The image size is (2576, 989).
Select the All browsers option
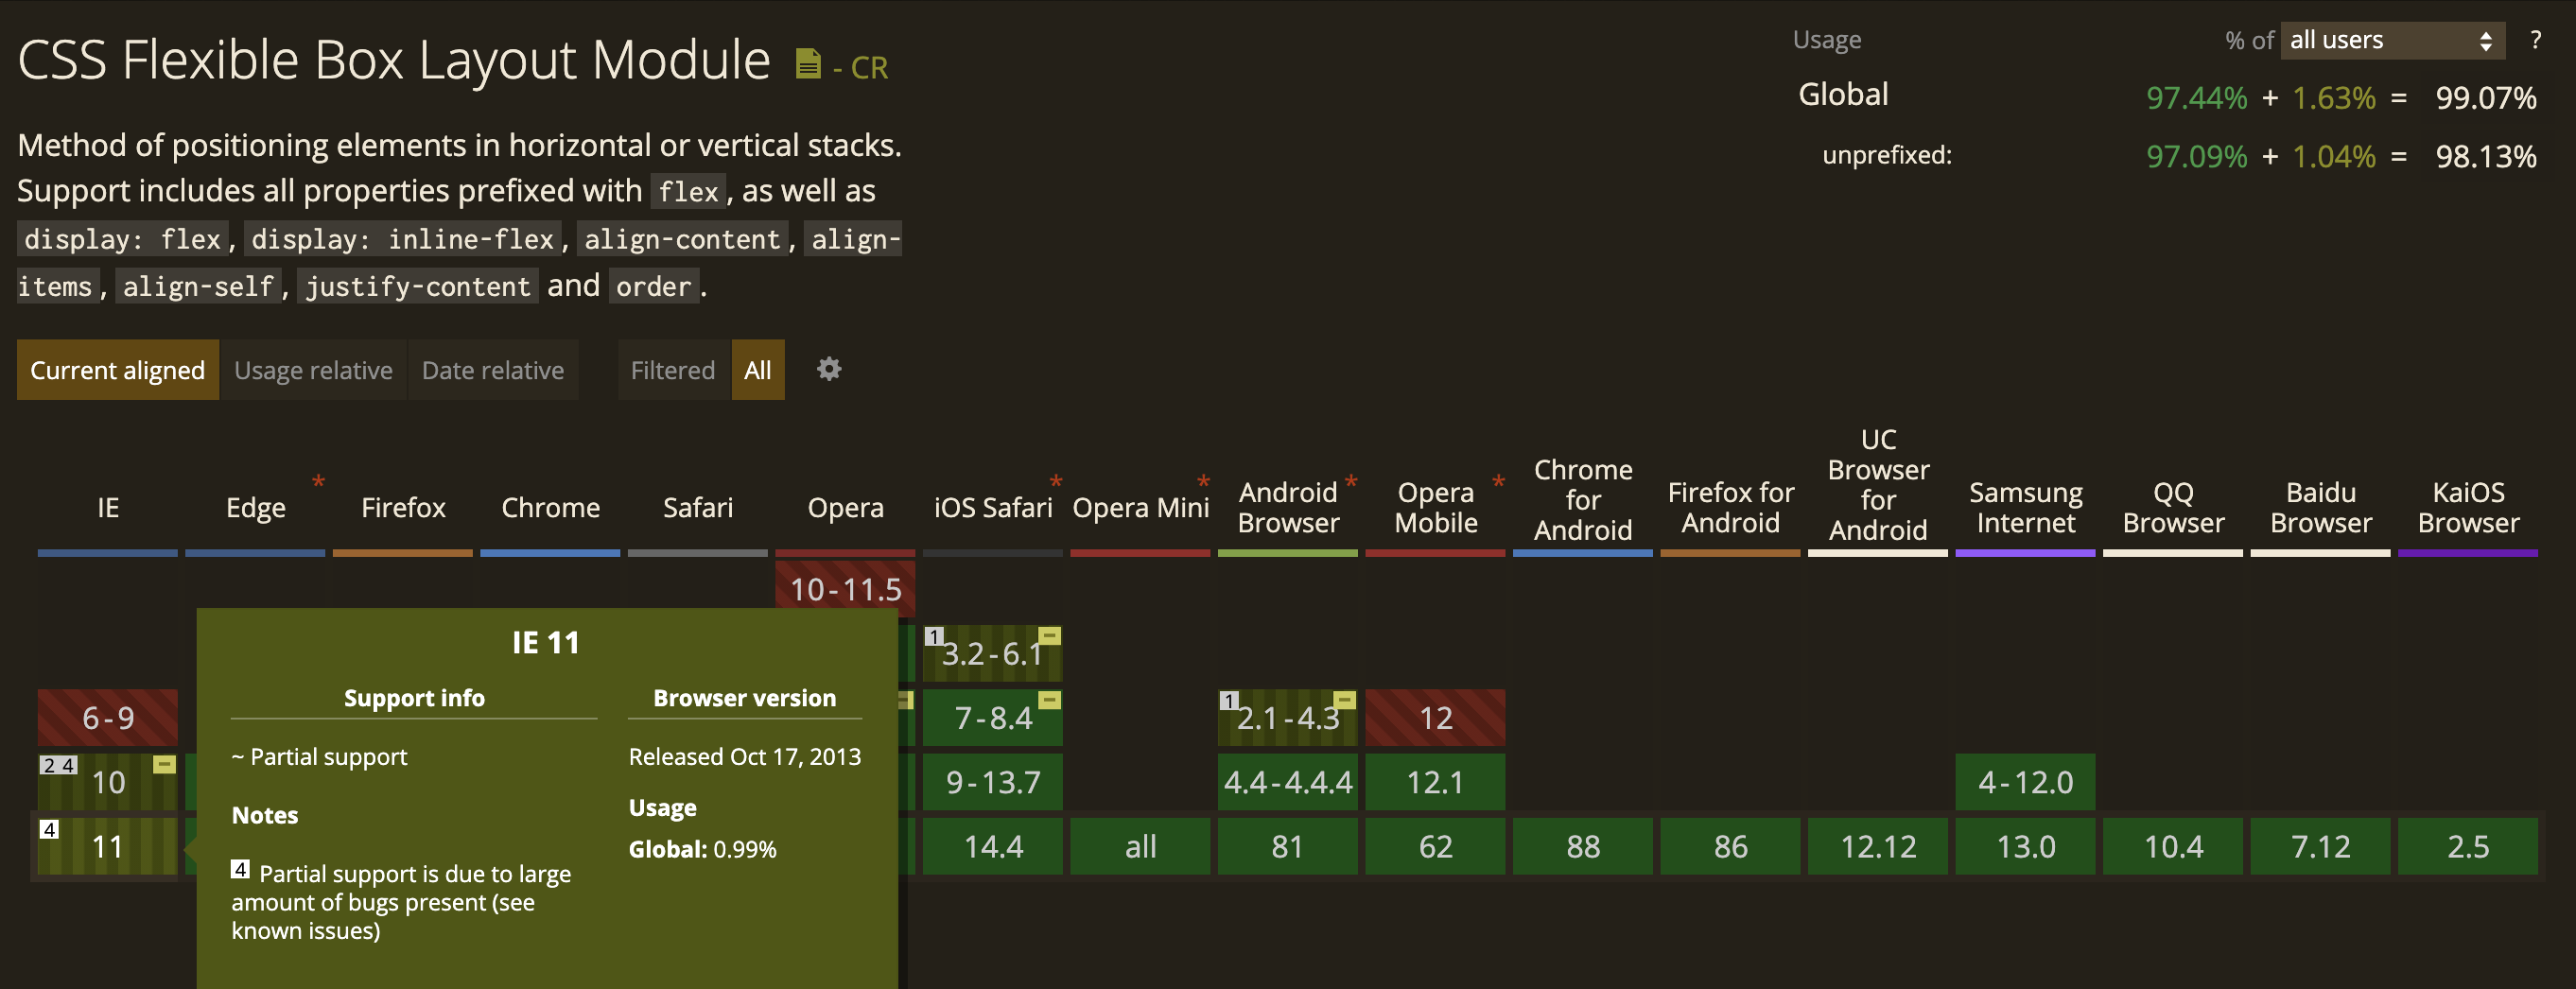[758, 370]
